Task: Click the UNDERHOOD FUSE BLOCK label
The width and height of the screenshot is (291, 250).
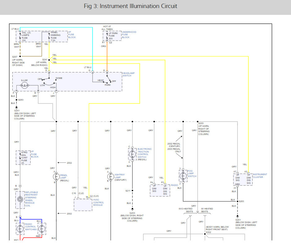Action: pyautogui.click(x=129, y=35)
